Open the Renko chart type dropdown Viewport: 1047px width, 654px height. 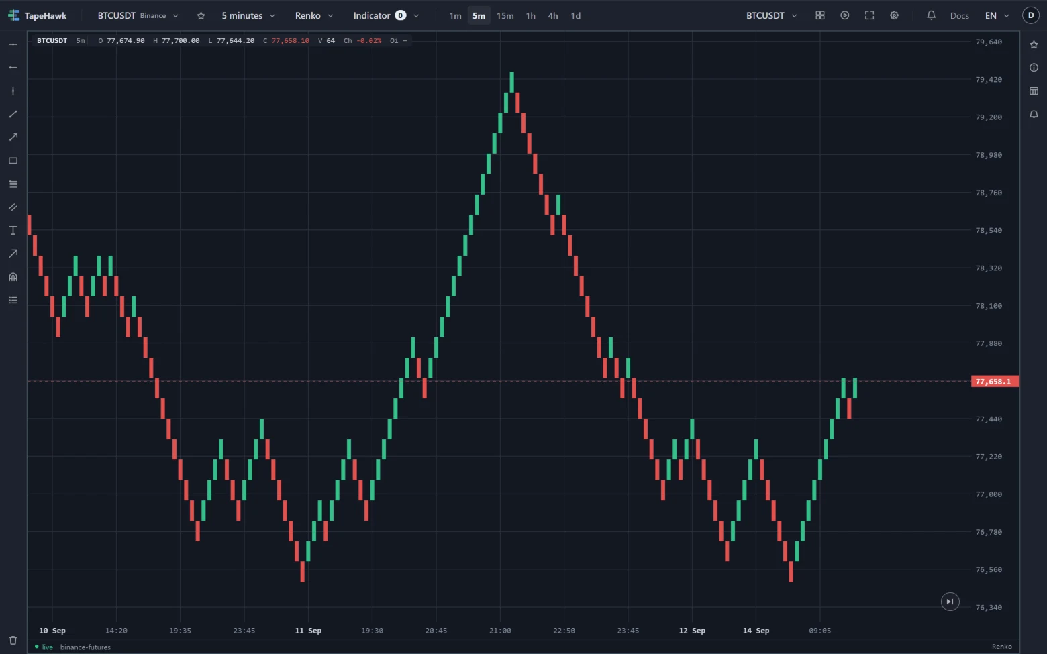pos(314,15)
